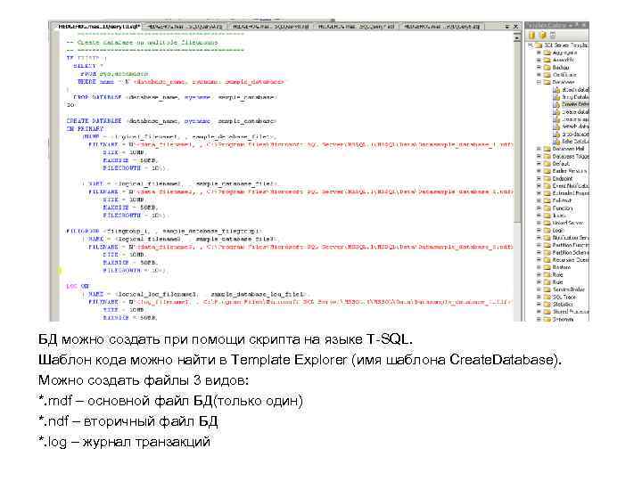Screen dimensions: 642x481
Task: Click the ON PRIMARY code line
Action: tap(85, 129)
